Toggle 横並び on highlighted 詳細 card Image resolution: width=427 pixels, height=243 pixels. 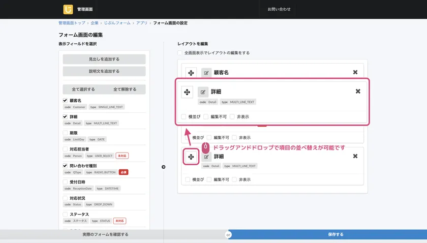tap(184, 116)
